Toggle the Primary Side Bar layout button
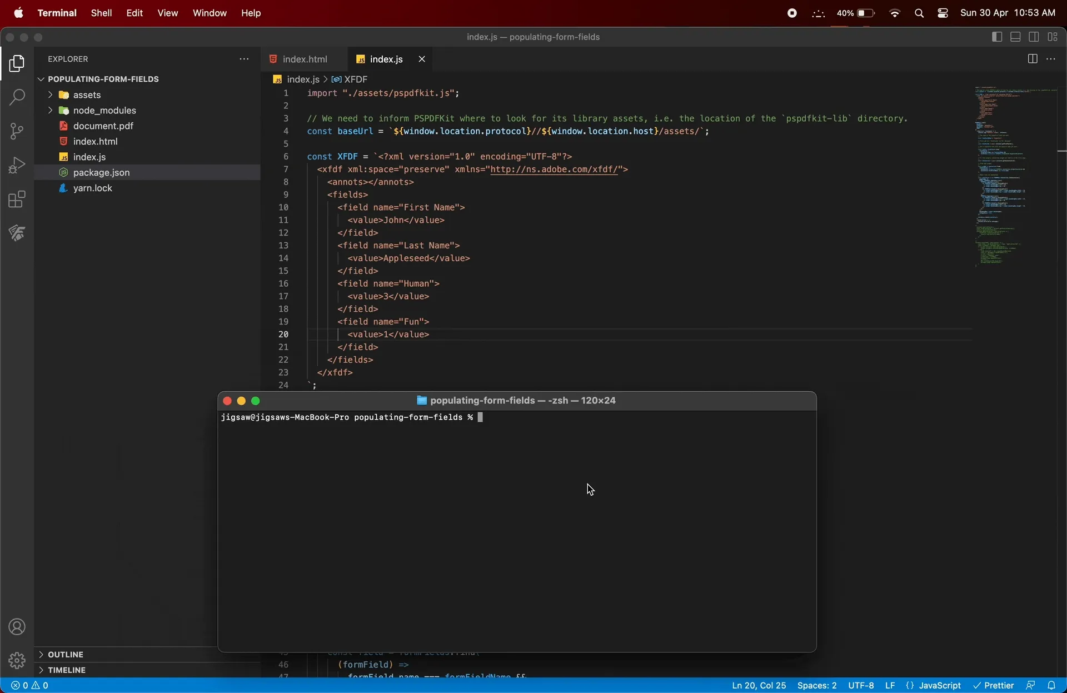Image resolution: width=1067 pixels, height=693 pixels. (x=997, y=37)
